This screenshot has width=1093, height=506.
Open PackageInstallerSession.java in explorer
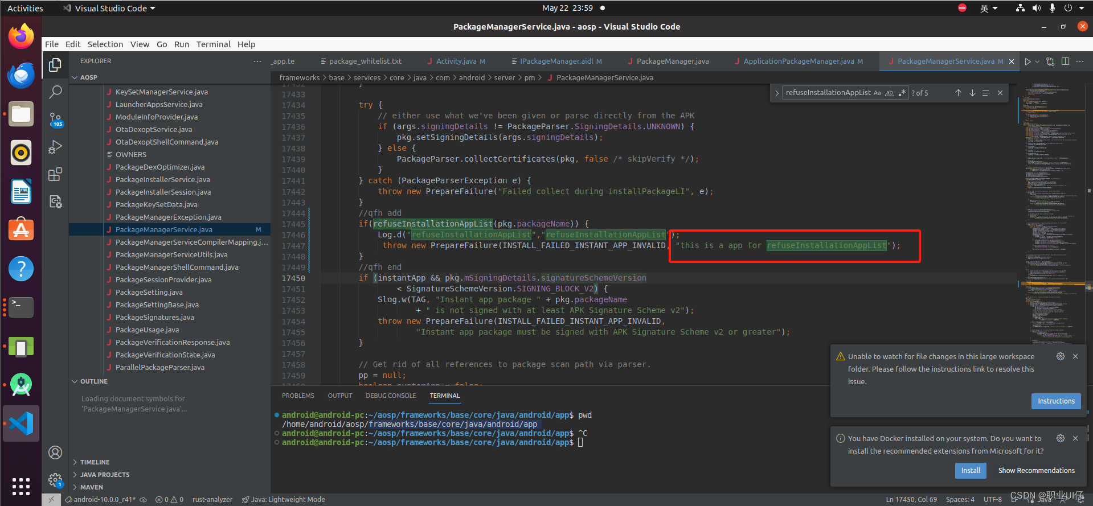pyautogui.click(x=163, y=192)
